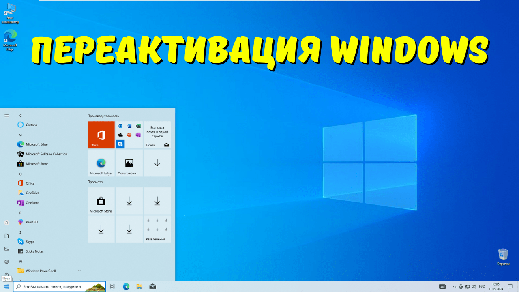Open Task View on the taskbar
Screen dimensions: 519x292
pos(113,287)
